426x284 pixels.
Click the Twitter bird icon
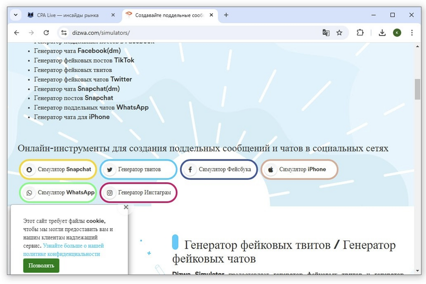point(109,169)
